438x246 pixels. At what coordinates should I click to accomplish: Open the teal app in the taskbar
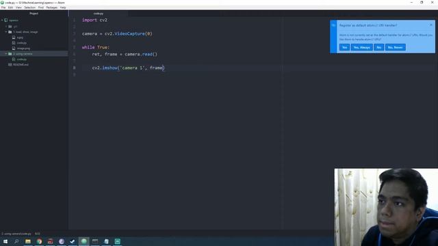coord(117,241)
